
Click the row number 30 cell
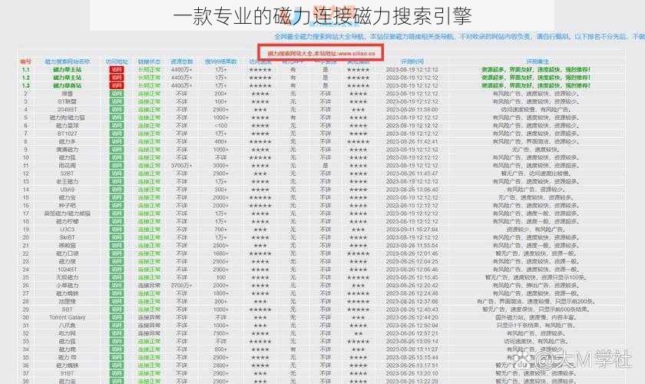click(25, 317)
